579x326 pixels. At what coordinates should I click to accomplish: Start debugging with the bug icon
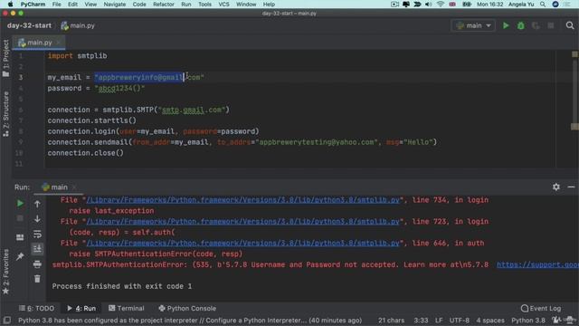(521, 25)
